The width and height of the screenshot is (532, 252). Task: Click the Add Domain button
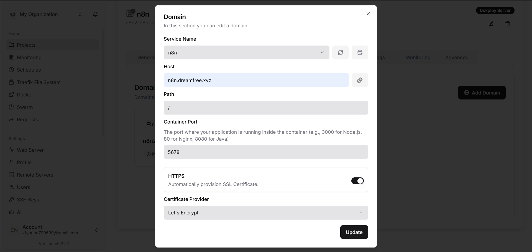click(x=482, y=93)
